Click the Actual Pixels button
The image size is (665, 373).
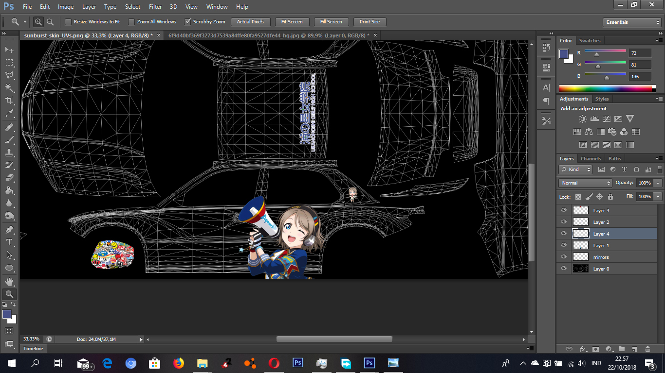[250, 22]
